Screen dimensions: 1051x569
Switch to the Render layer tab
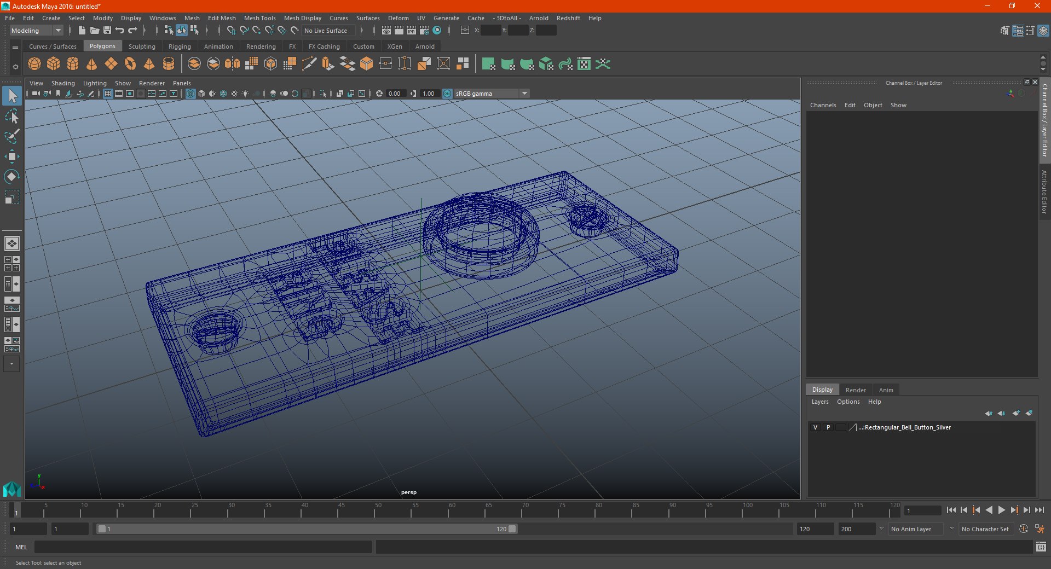pos(856,390)
